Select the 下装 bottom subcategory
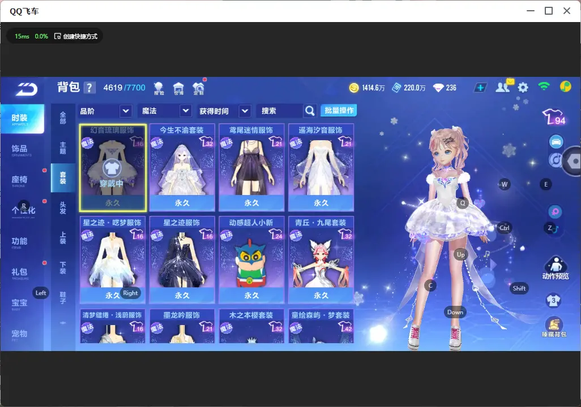Screen dimensions: 581x407 (63, 268)
